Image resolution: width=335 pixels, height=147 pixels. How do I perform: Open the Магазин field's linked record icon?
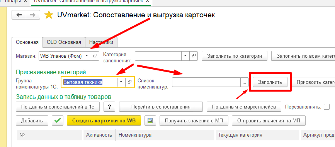click(95, 56)
